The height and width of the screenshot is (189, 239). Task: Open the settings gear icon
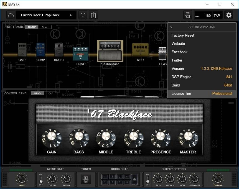229,15
